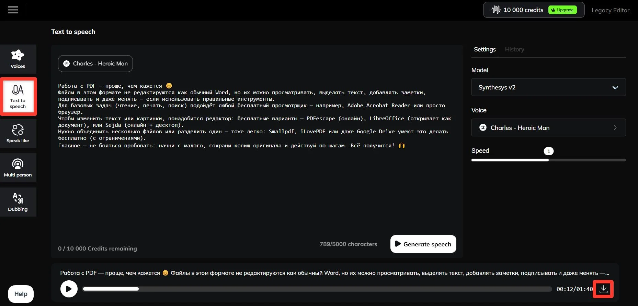Open the Dubbing tool
638x306 pixels.
[18, 202]
